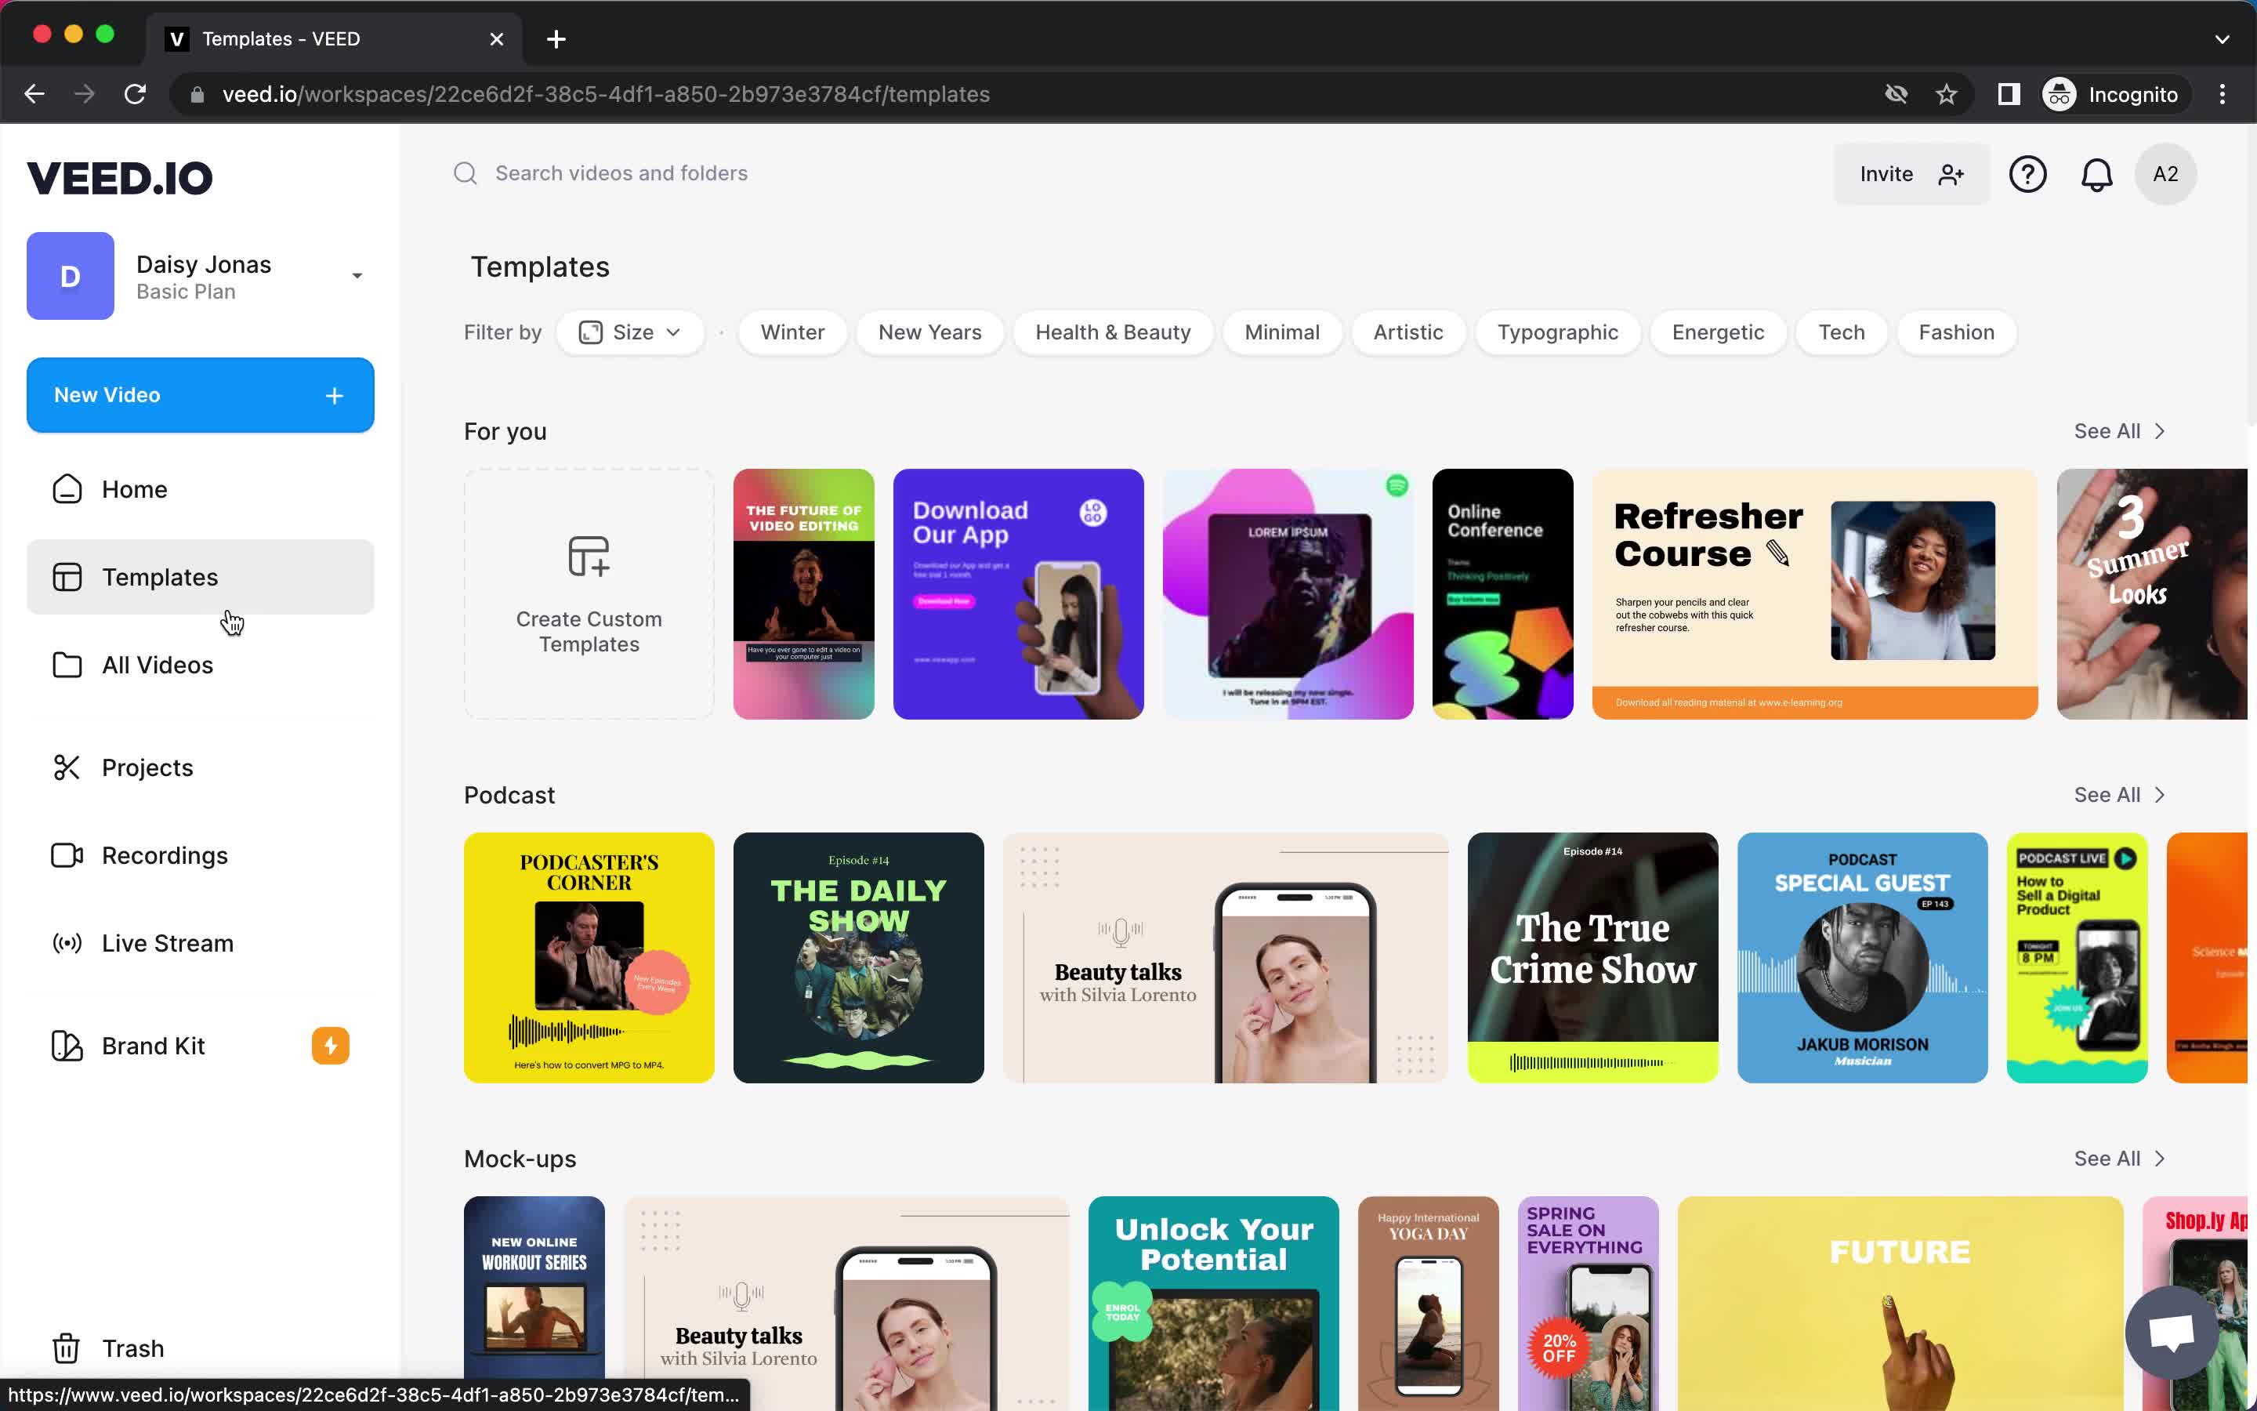
Task: Open the Podcaster's Corner template
Action: [589, 957]
